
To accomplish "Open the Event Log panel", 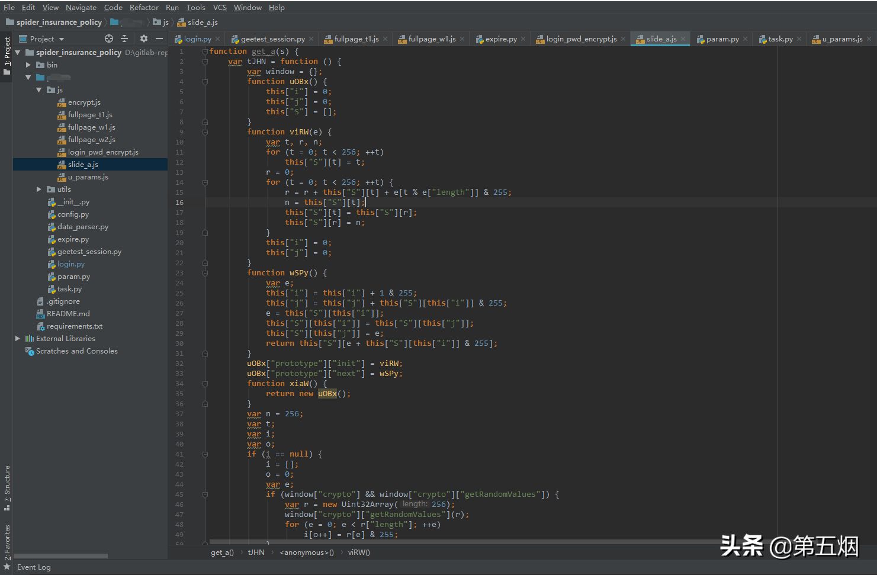I will (34, 567).
